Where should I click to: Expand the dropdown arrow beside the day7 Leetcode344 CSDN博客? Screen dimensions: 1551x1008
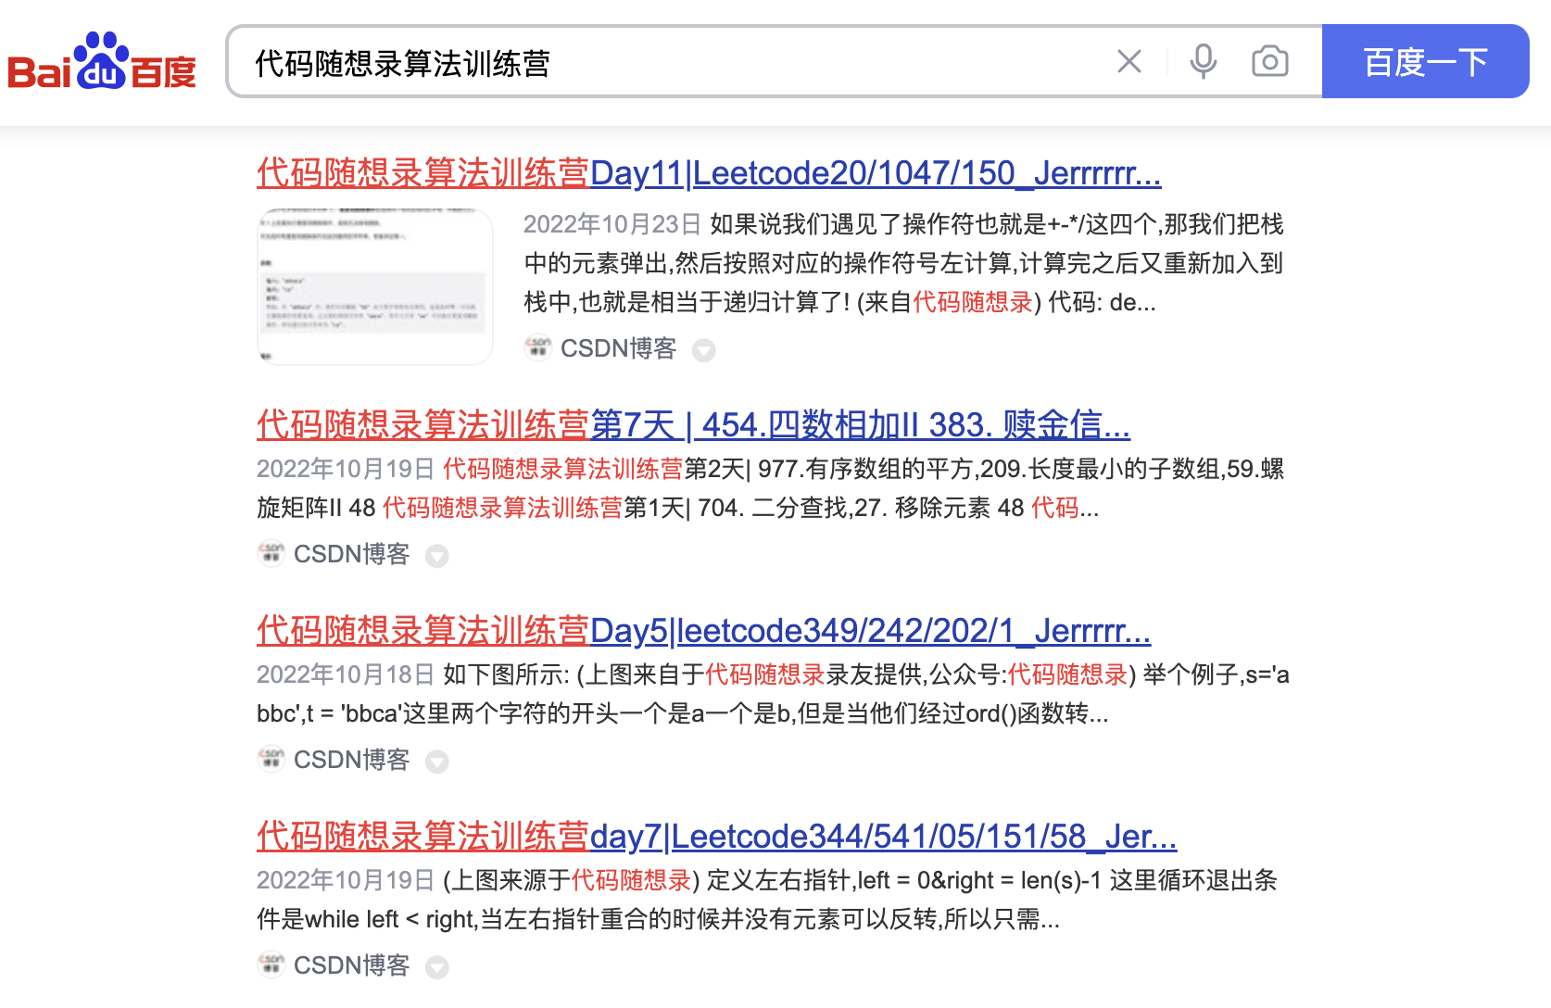point(437,967)
